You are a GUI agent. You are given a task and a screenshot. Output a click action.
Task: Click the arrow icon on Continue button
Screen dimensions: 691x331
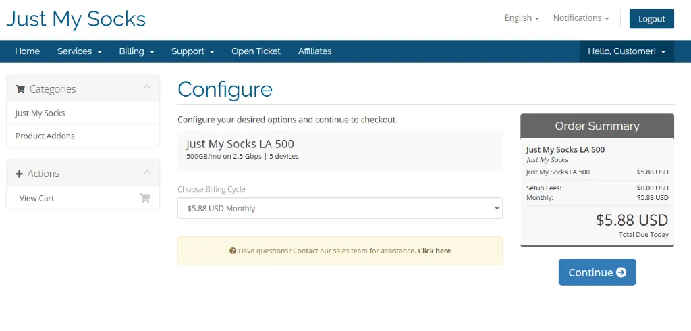[621, 272]
